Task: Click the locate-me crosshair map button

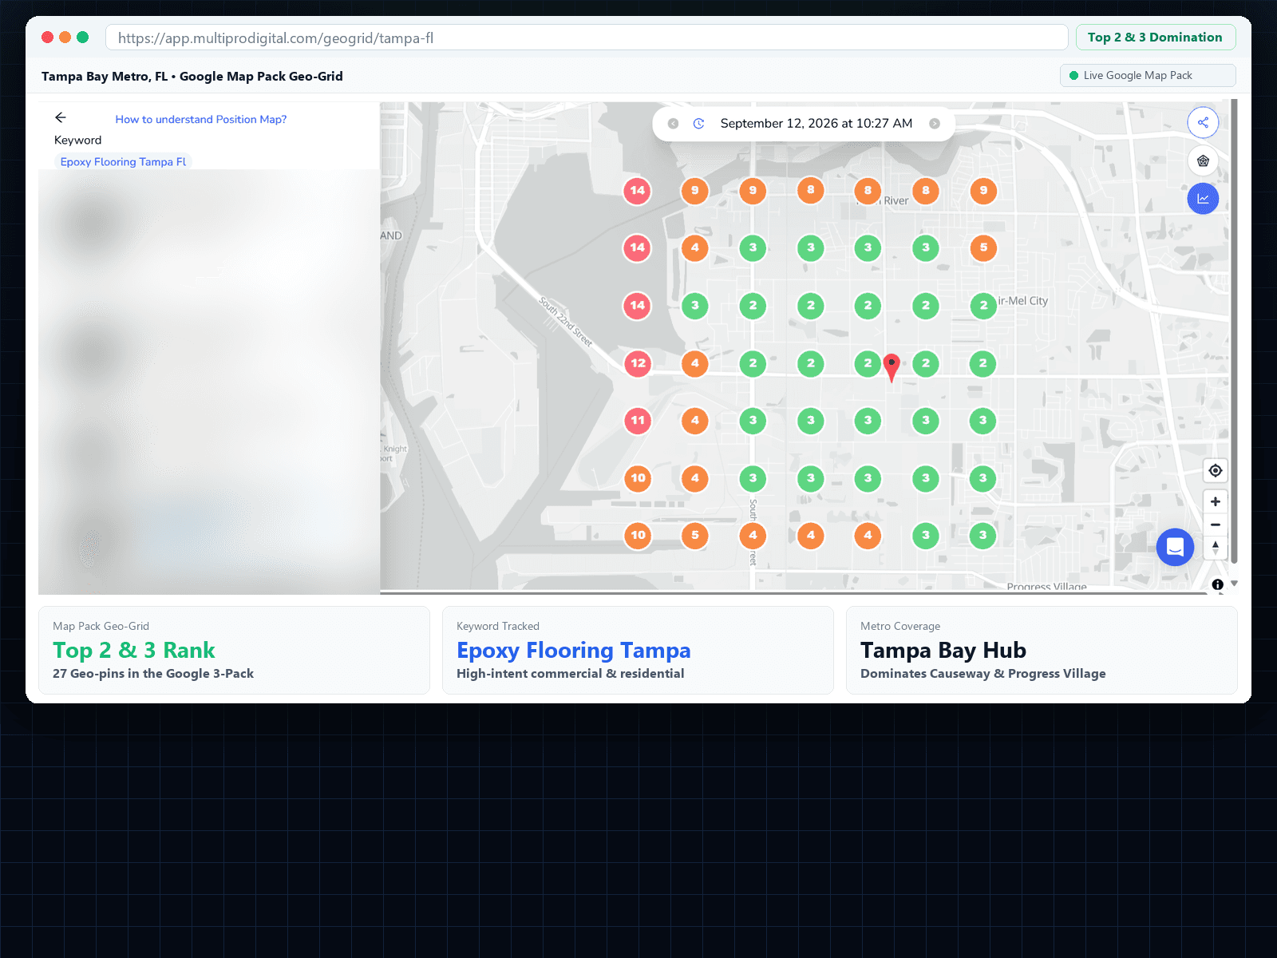Action: (x=1215, y=471)
